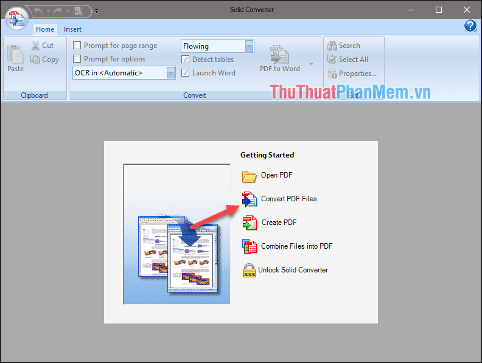Choose the 'Create PDF' link text
The width and height of the screenshot is (482, 363).
(279, 223)
